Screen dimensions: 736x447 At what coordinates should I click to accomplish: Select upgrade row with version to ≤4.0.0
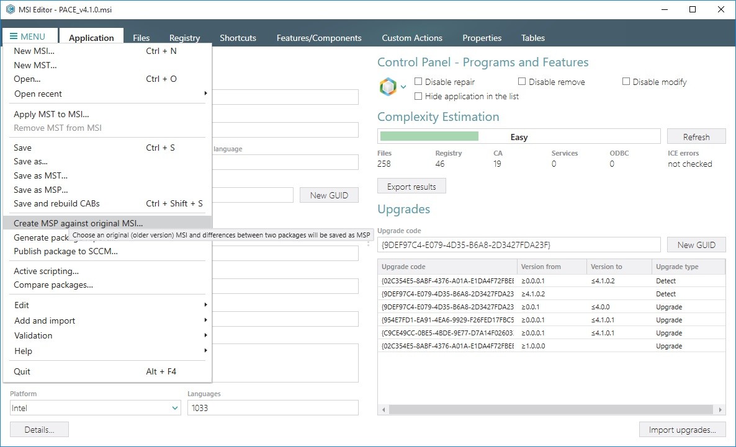coord(552,308)
